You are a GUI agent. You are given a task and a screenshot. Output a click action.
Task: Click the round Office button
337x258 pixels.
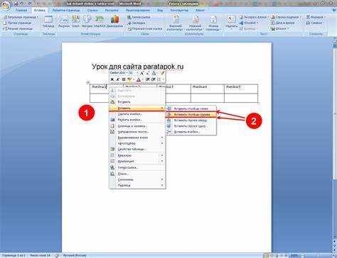[5, 6]
